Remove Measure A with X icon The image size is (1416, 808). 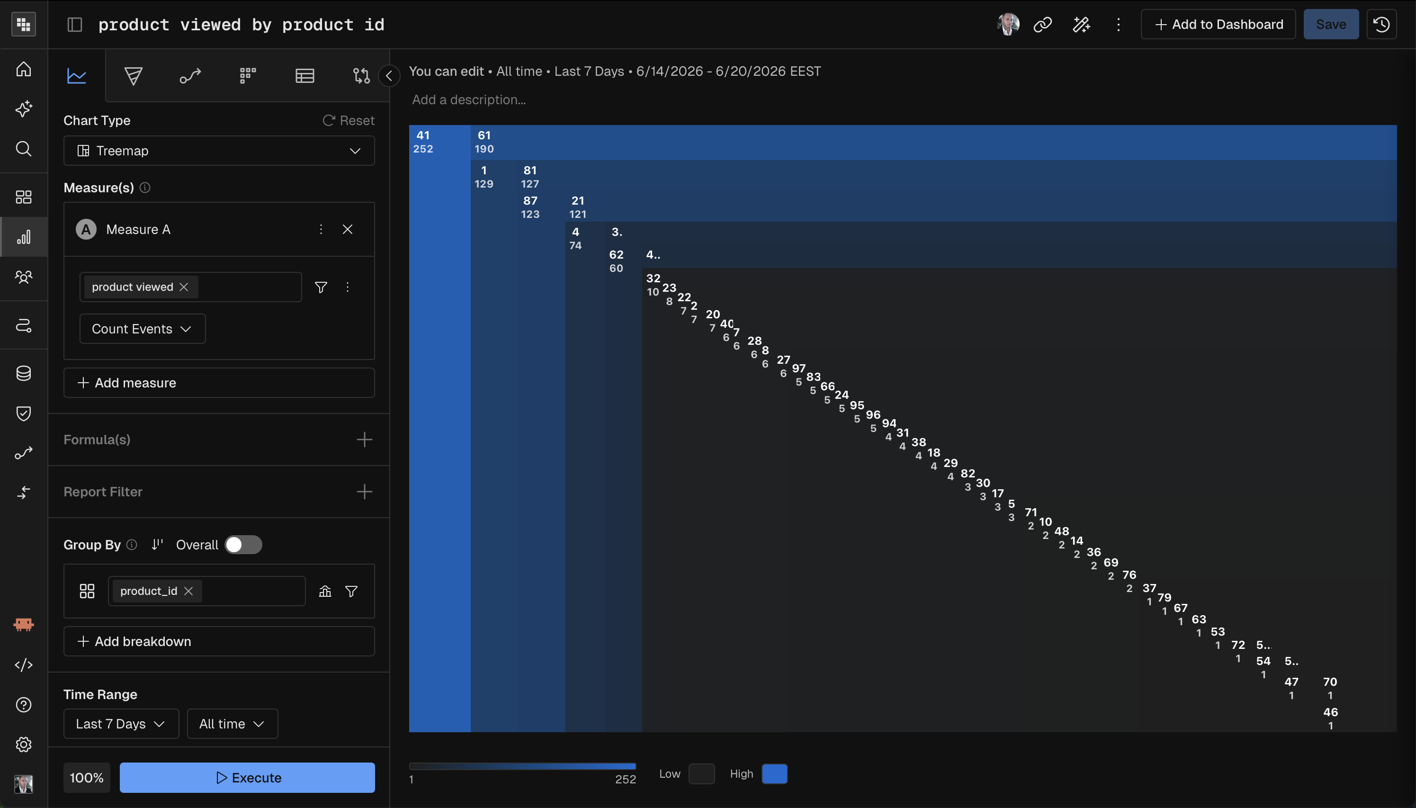[347, 229]
